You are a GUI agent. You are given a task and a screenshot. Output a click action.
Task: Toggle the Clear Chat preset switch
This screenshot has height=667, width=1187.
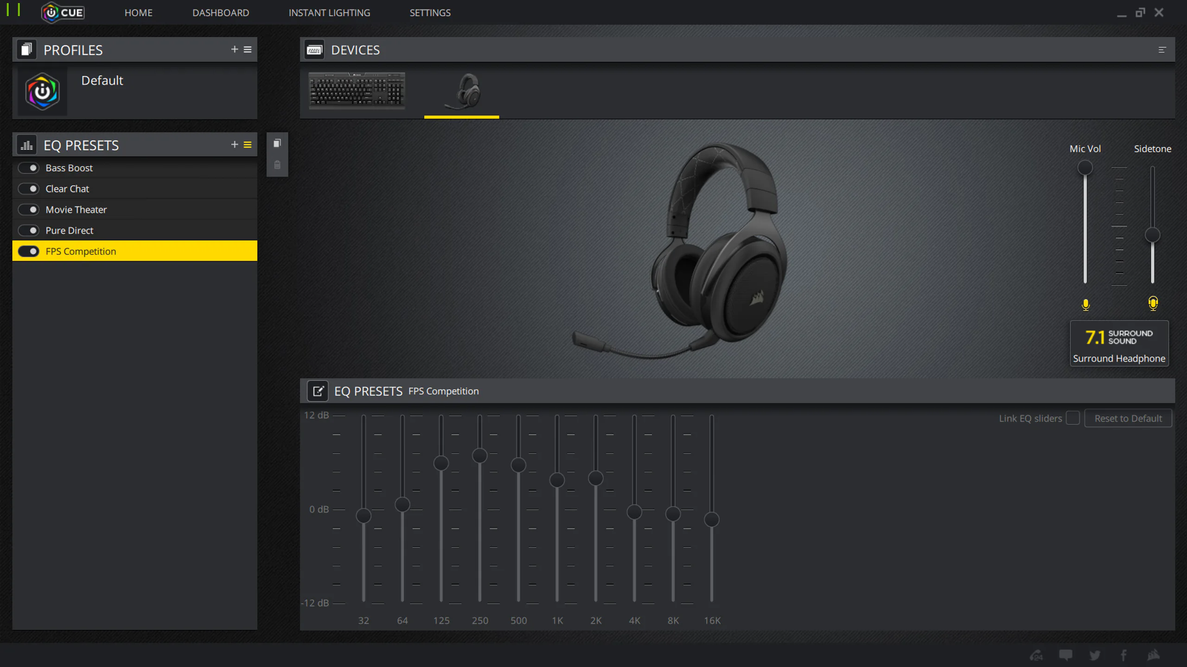(x=29, y=189)
